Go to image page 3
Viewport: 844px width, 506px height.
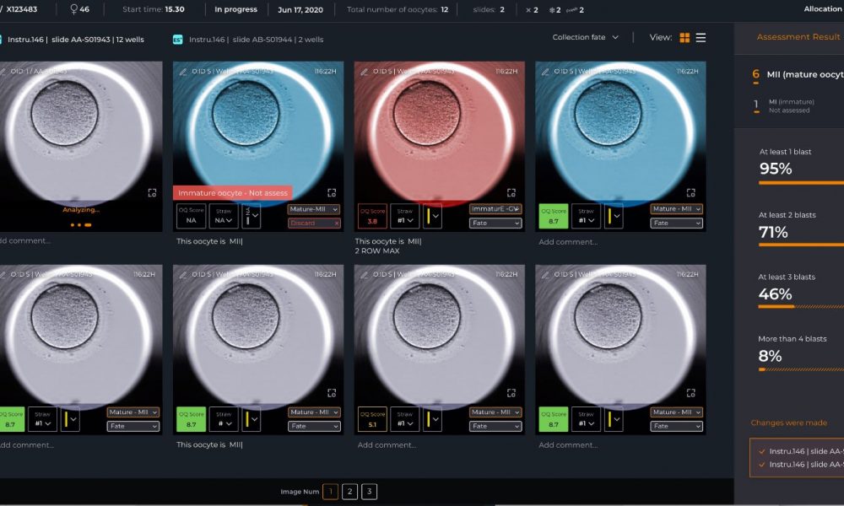click(x=370, y=492)
